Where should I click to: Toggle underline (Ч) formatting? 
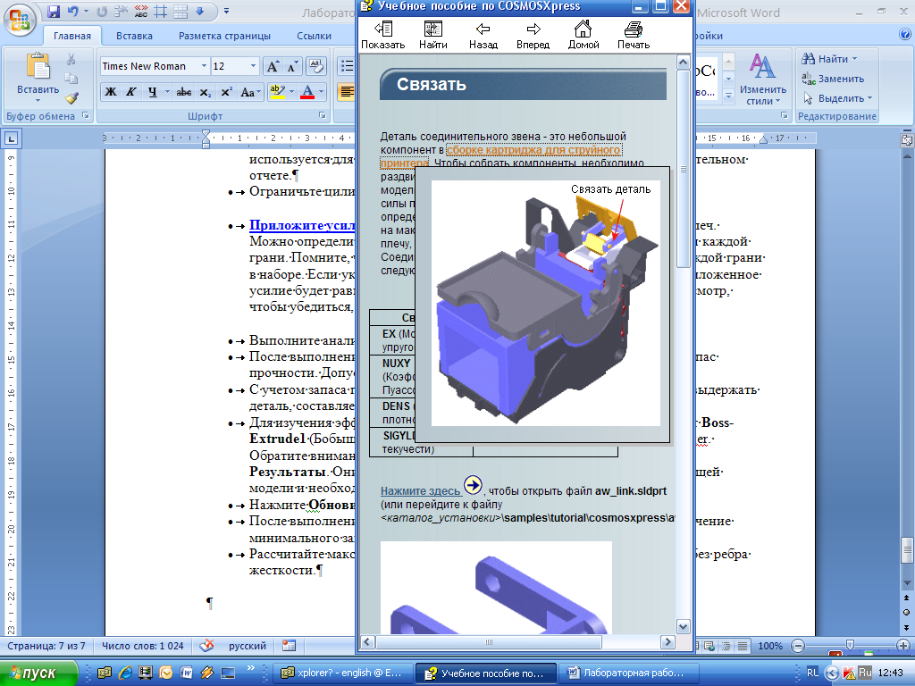point(152,92)
